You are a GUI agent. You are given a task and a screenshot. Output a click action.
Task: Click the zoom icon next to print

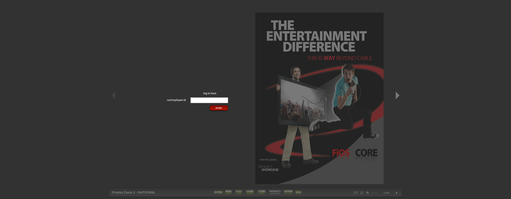(367, 193)
